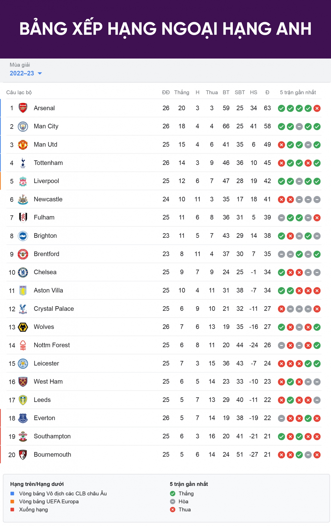Click Man City's first win indicator circle

(x=281, y=126)
